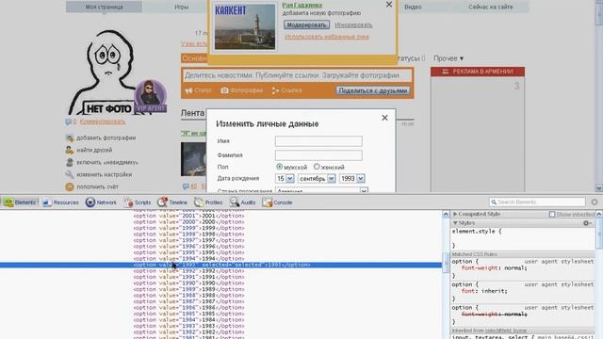Close the Изменить личные данные dialog

tap(384, 118)
